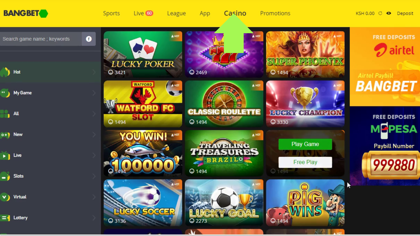Image resolution: width=420 pixels, height=236 pixels.
Task: Open the Promotions tab
Action: [275, 13]
